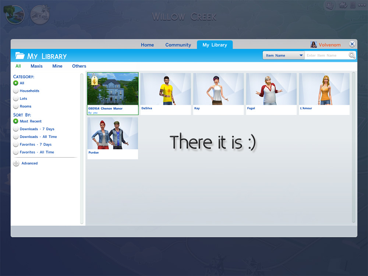The height and width of the screenshot is (276, 368).
Task: Sort by Favorites - All Time
Action: (16, 152)
